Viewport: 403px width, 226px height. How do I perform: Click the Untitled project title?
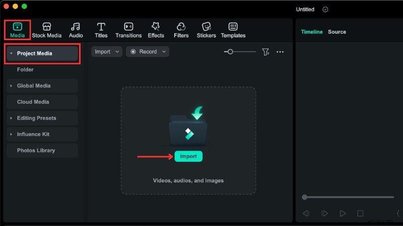point(305,10)
